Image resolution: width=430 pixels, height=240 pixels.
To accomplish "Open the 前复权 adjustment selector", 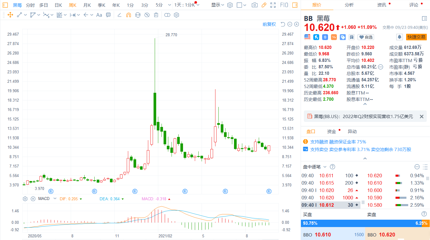I will point(269,24).
